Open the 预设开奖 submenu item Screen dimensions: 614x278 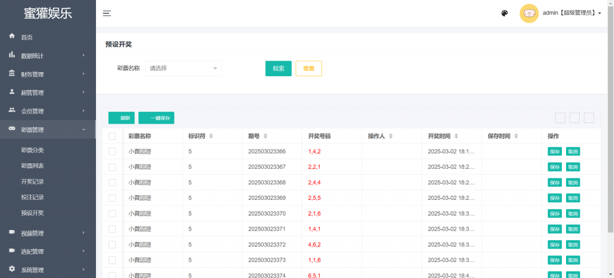coord(32,213)
